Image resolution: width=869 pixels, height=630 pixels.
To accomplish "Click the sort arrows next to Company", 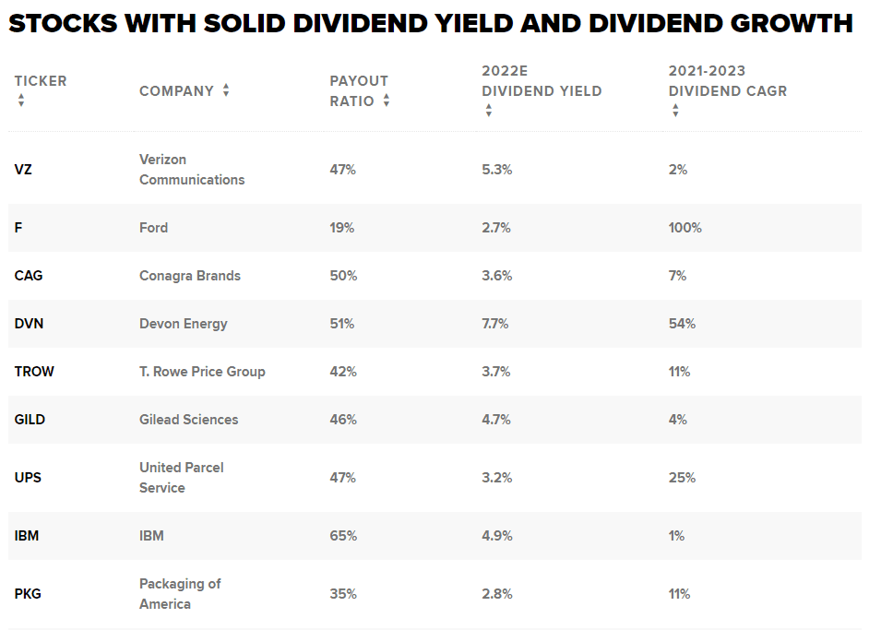I will pos(226,90).
